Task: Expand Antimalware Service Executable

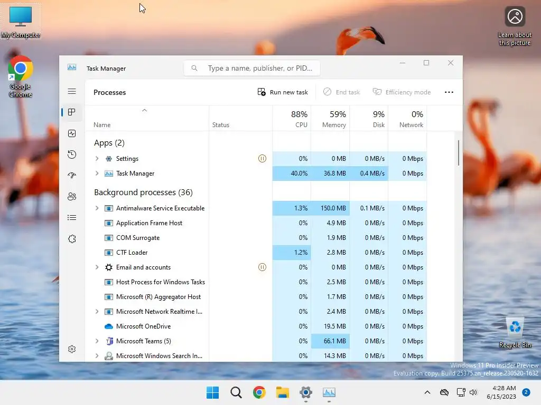Action: click(97, 208)
